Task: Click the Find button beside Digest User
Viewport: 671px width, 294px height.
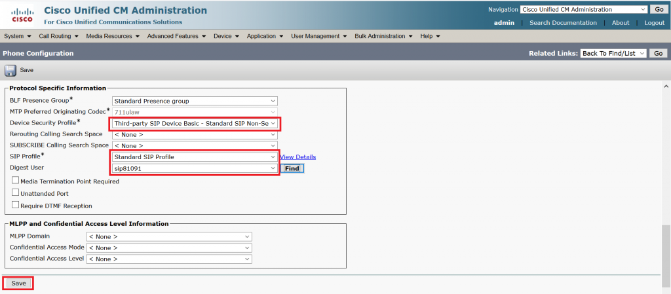Action: pyautogui.click(x=292, y=168)
